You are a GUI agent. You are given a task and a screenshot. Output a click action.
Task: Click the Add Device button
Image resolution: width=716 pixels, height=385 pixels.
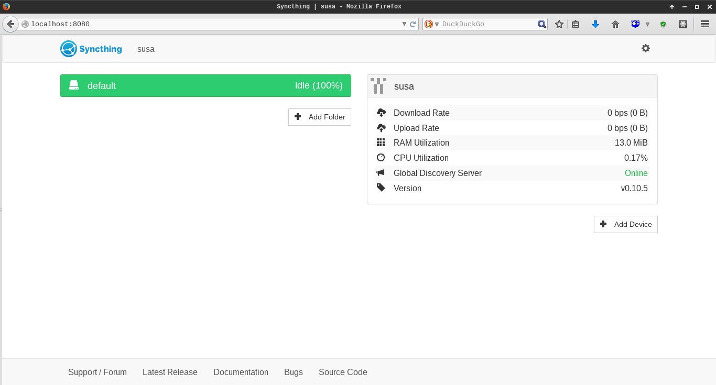point(625,224)
